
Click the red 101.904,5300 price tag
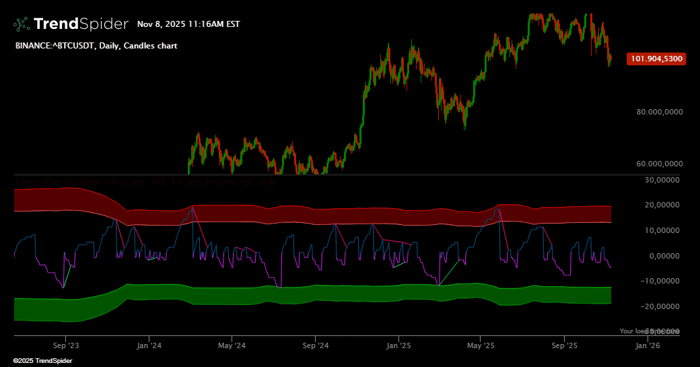[x=656, y=59]
